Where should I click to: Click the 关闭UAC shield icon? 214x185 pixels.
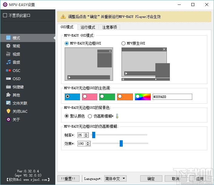(x=8, y=112)
